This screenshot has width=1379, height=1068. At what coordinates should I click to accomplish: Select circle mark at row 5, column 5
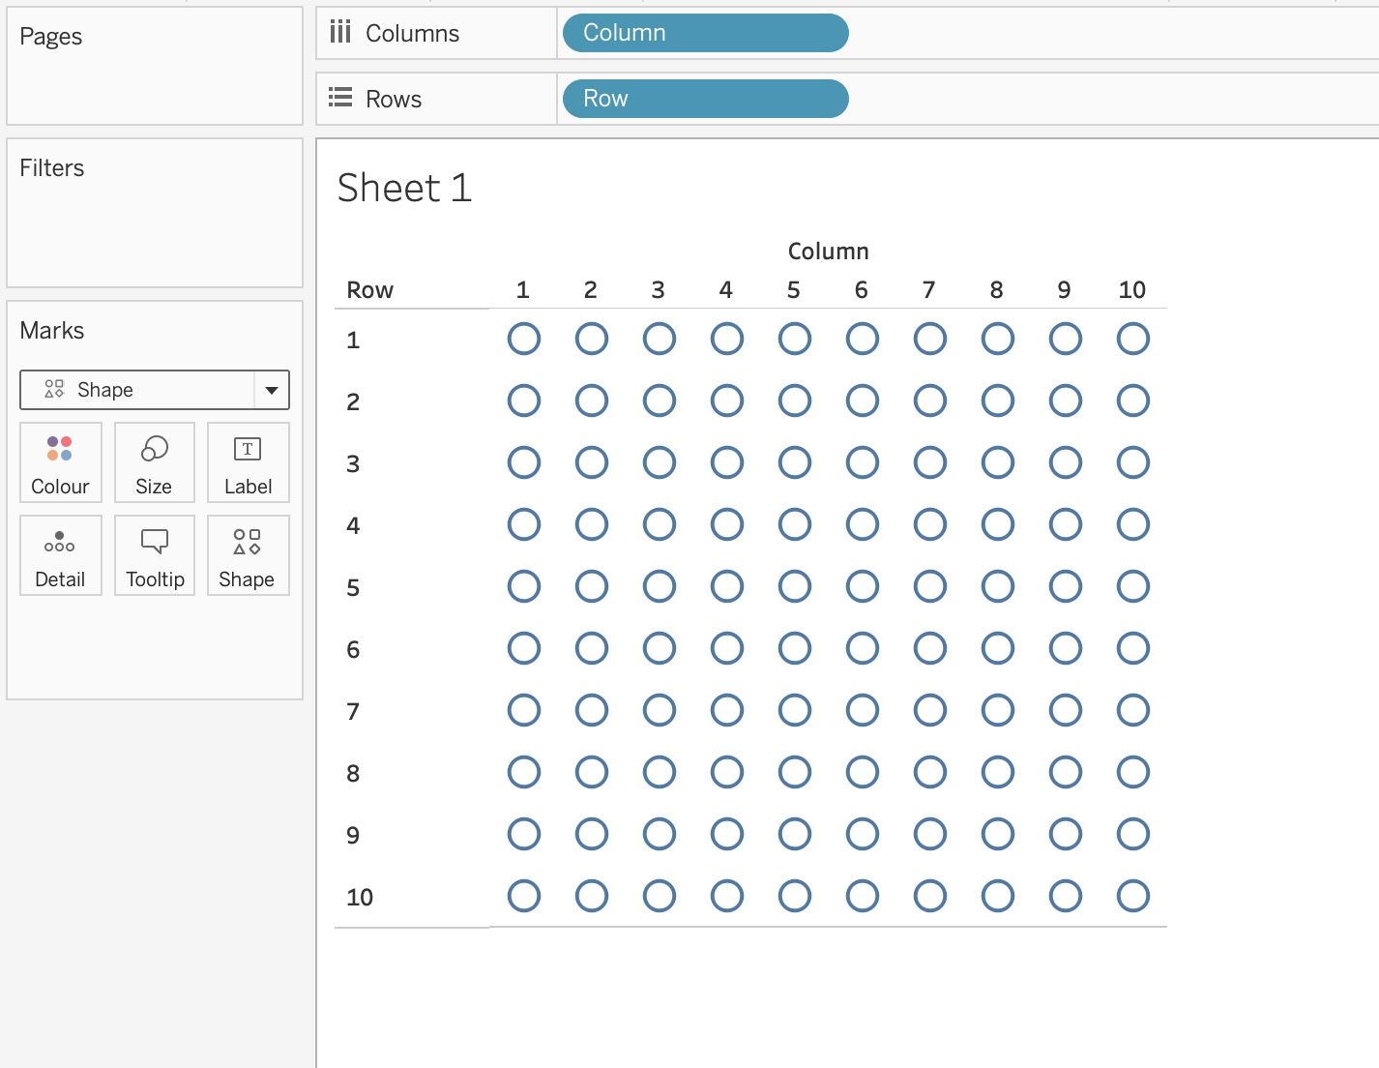point(795,586)
